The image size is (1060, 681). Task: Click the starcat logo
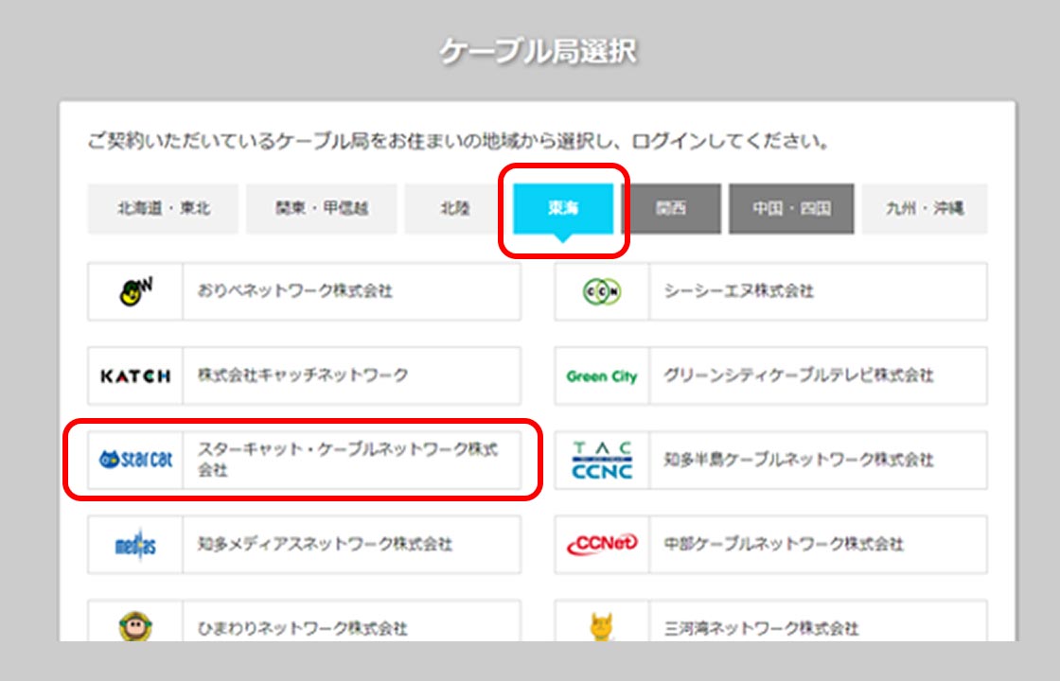click(135, 460)
